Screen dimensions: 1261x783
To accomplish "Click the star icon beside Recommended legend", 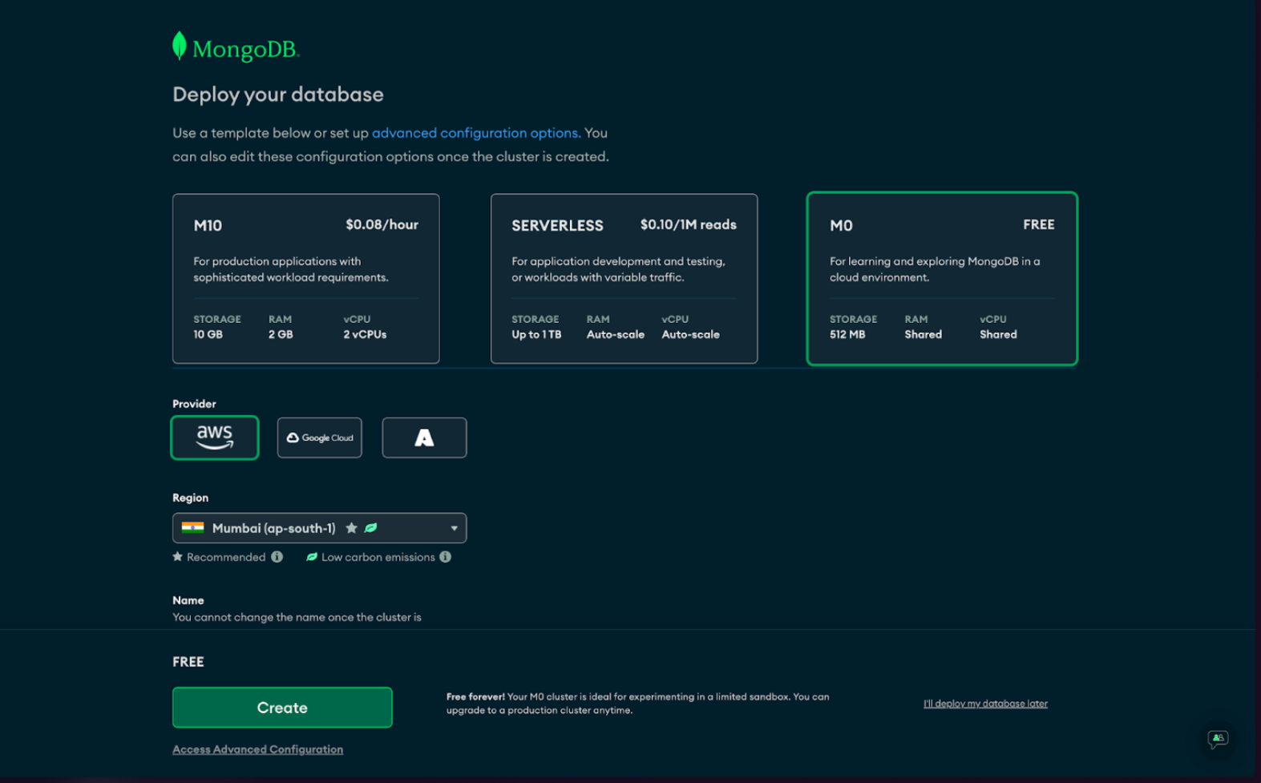I will coord(178,557).
